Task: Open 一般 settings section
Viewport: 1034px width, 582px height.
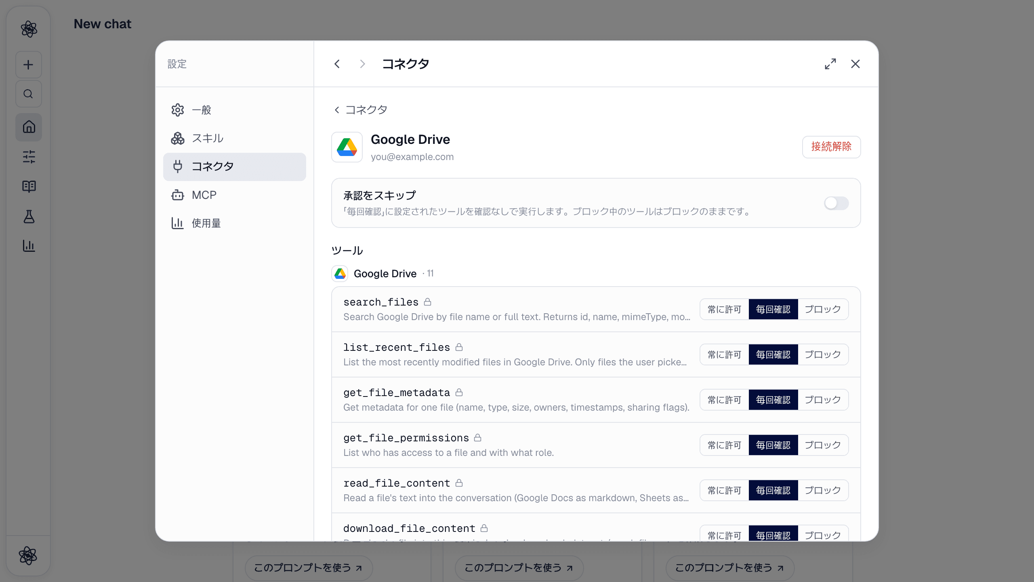Action: 234,110
